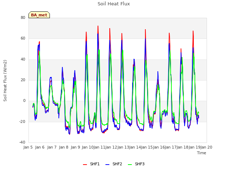
Task: Click the 0 y-axis tick label
Action: click(x=24, y=100)
